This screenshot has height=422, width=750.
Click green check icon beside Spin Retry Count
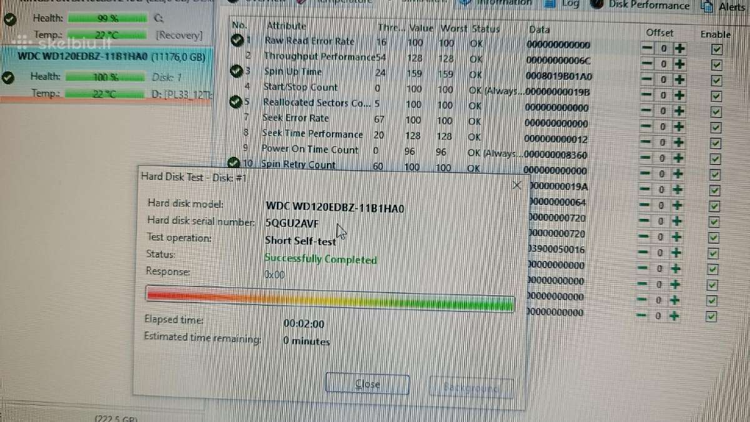tap(234, 164)
